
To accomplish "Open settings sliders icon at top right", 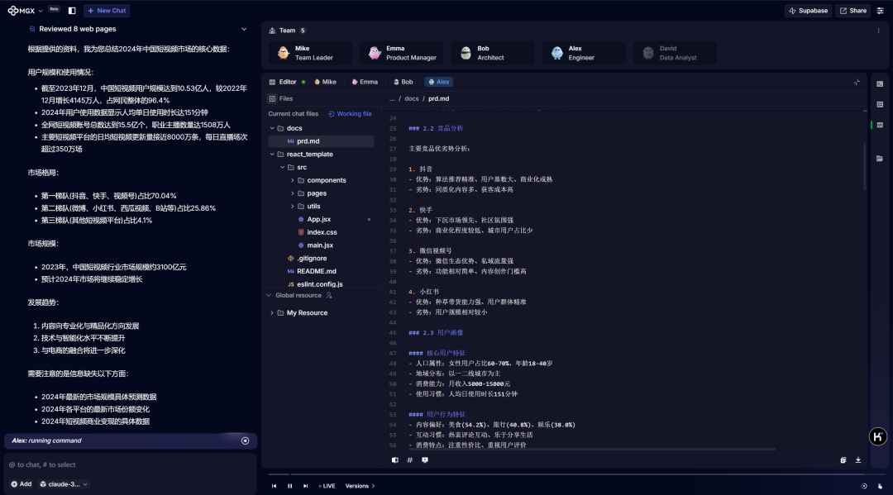I will point(881,10).
